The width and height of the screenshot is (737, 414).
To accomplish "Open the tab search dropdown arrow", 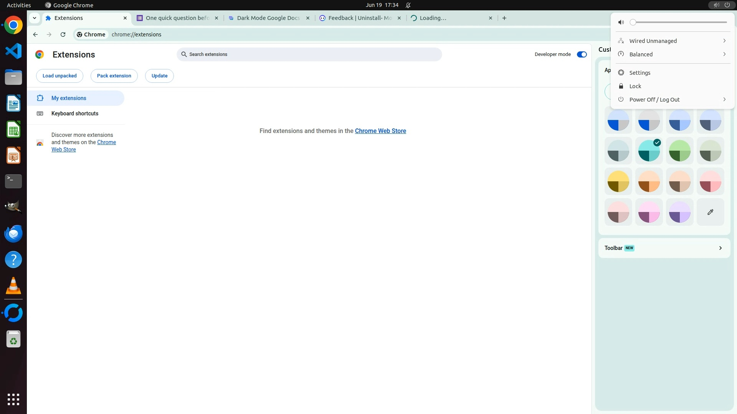I will tap(35, 18).
